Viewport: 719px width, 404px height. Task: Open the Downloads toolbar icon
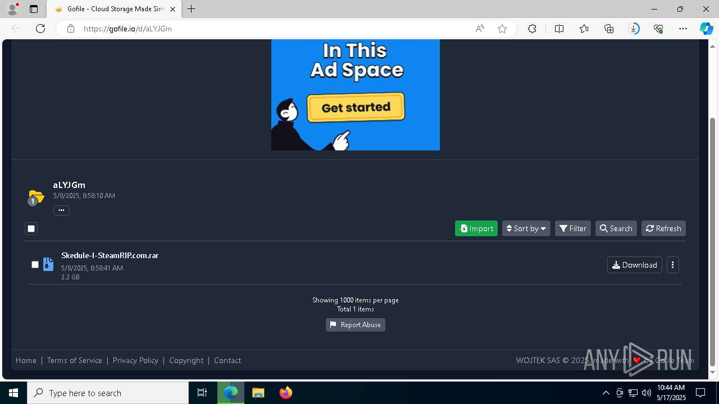(634, 29)
